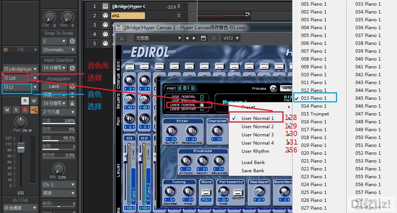Screen dimensions: 397x213
Task: Click the lit green part 1 select button
Action: click(x=130, y=67)
